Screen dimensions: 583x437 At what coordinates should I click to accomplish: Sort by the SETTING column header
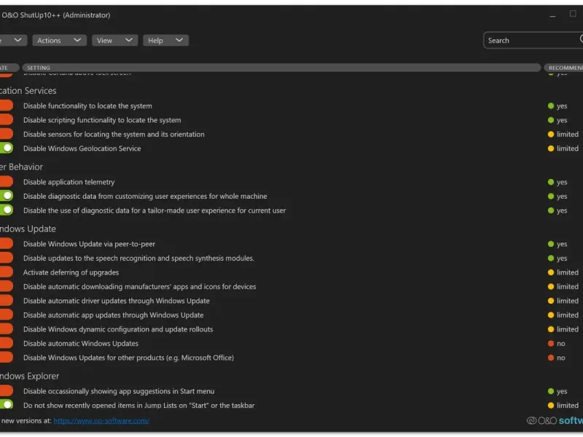point(281,68)
